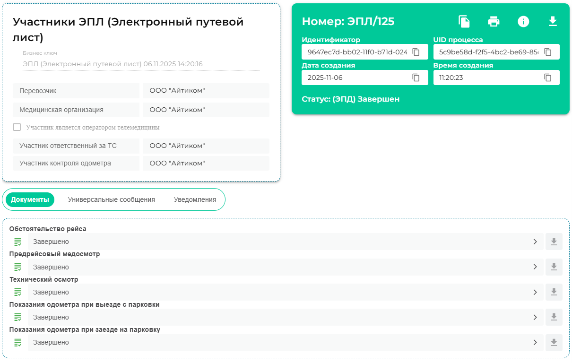Click the Бизнес ключ input field

[x=141, y=64]
